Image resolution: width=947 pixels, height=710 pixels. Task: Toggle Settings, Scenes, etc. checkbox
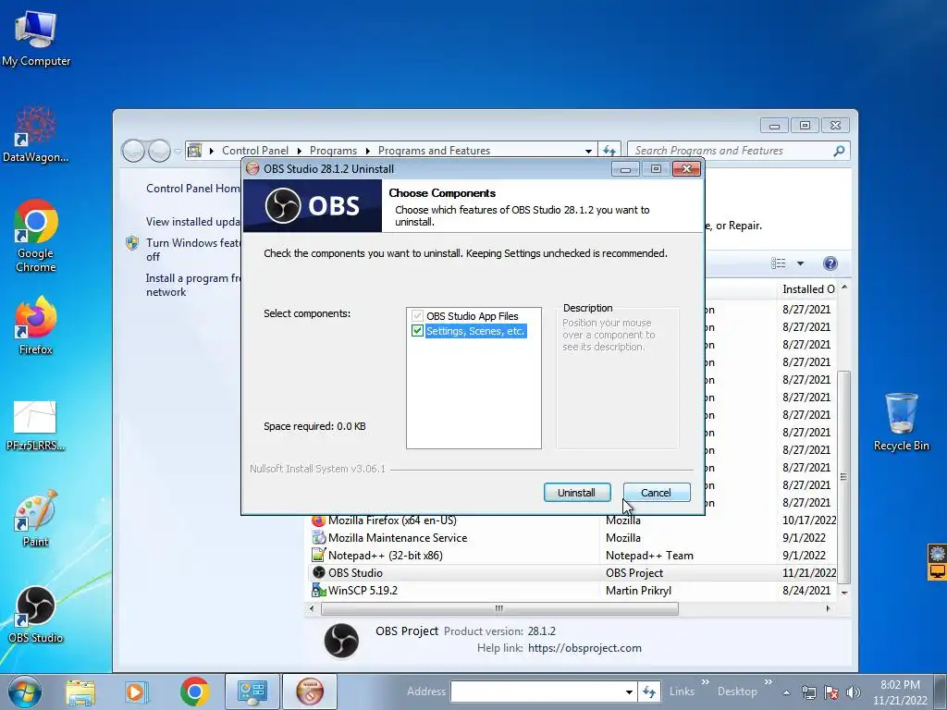[x=417, y=331]
